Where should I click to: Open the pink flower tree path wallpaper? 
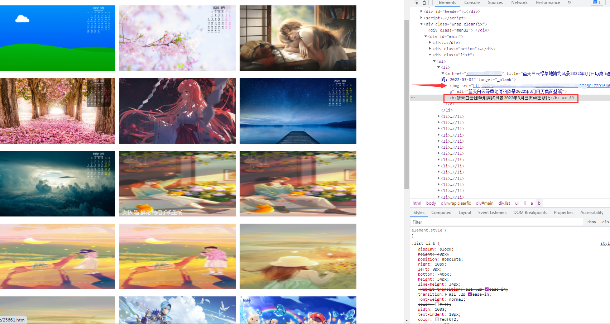click(57, 111)
